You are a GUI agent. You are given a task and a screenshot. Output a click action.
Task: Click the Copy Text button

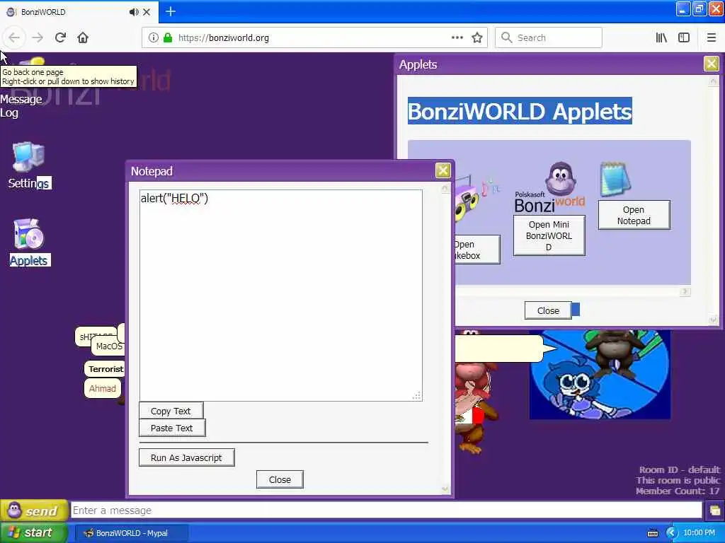tap(171, 411)
